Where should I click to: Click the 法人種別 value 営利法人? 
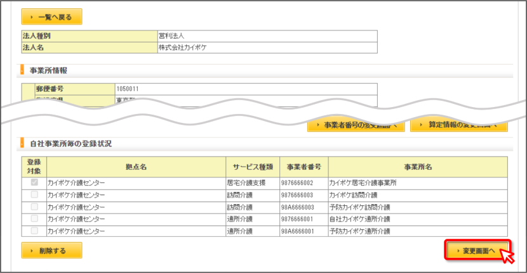coord(171,36)
